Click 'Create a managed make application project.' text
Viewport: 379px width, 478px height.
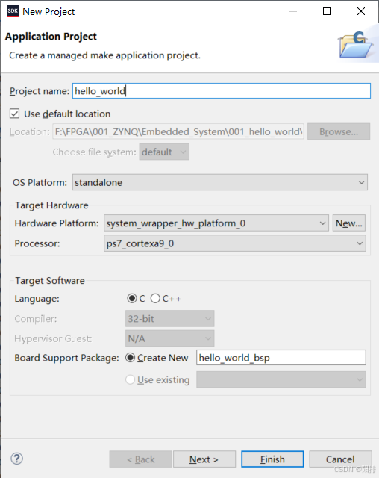(104, 55)
